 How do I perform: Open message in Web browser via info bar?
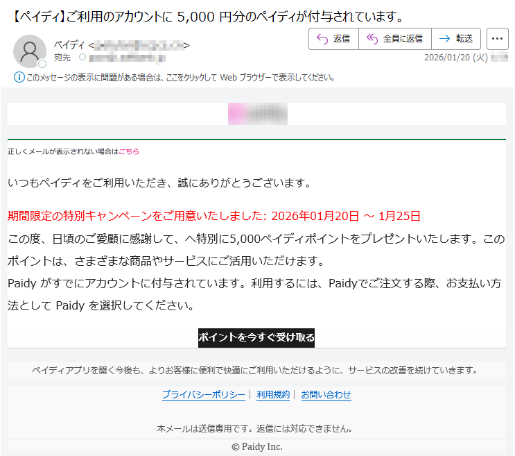[x=180, y=78]
